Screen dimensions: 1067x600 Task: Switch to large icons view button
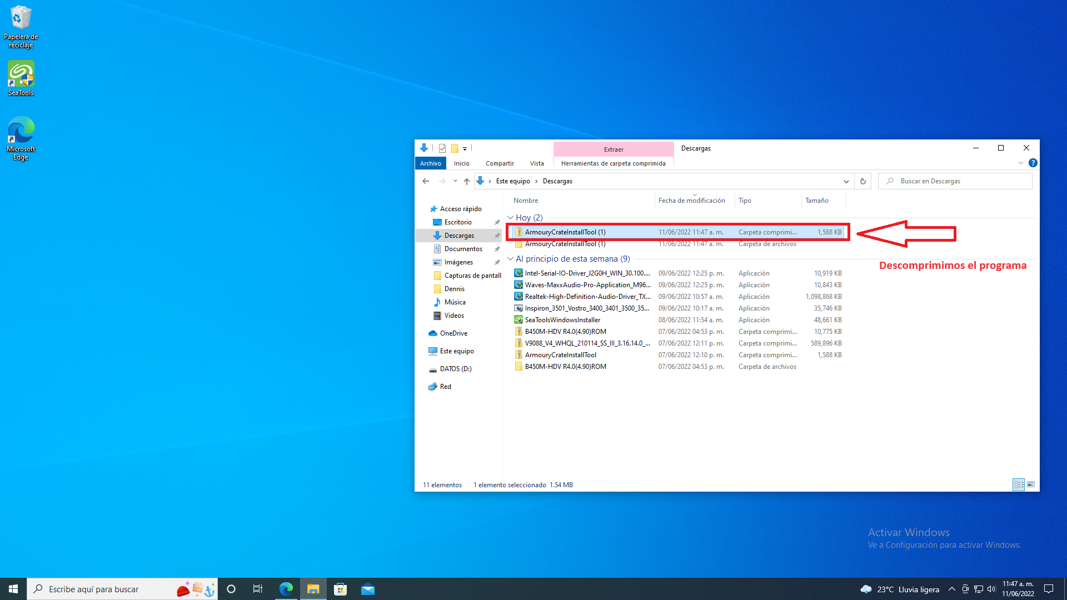(x=1031, y=484)
